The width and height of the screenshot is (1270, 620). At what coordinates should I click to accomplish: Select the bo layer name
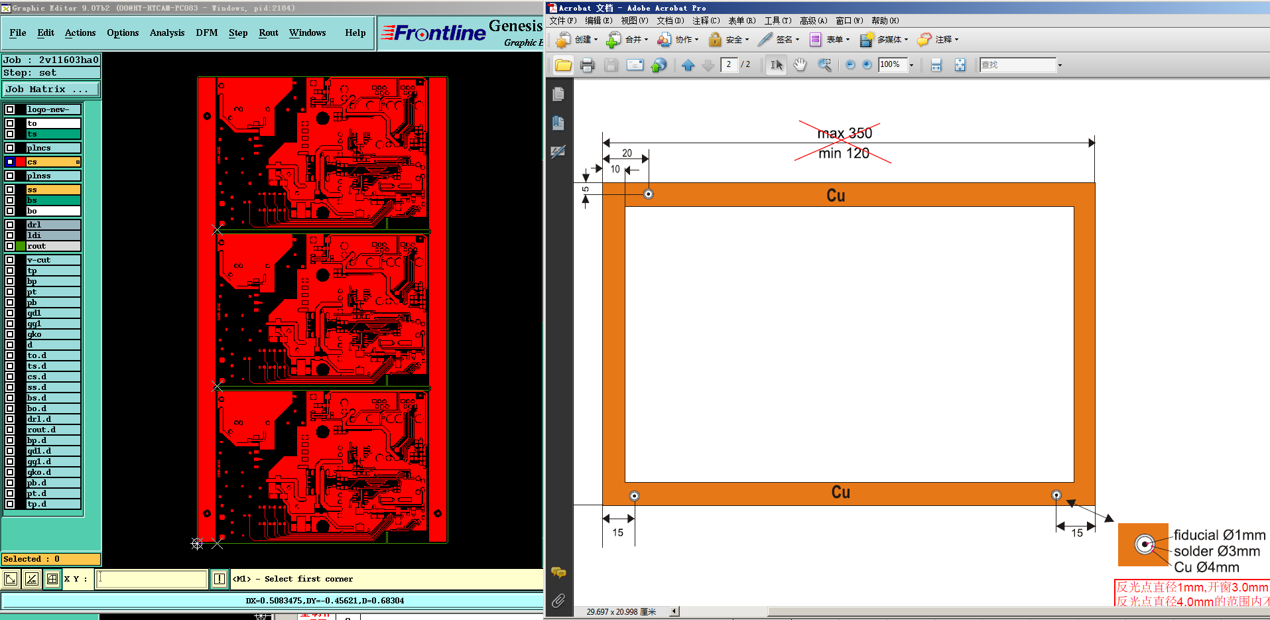(54, 211)
